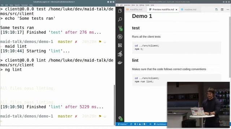Click the 'test' heading in preview

click(136, 28)
